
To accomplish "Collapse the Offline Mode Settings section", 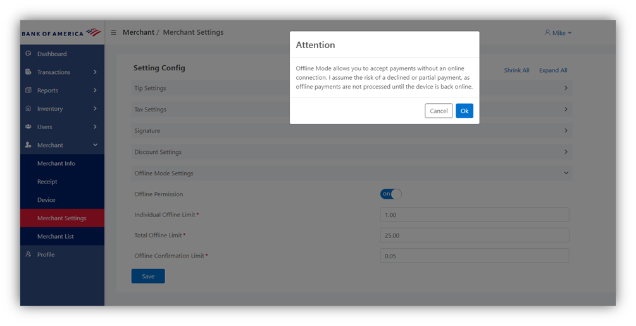I will [x=352, y=173].
